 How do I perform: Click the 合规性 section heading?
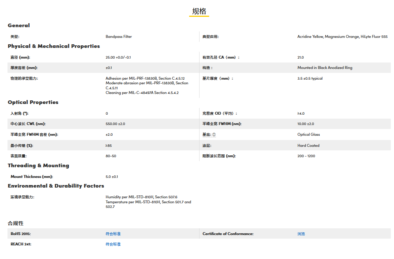click(16, 223)
